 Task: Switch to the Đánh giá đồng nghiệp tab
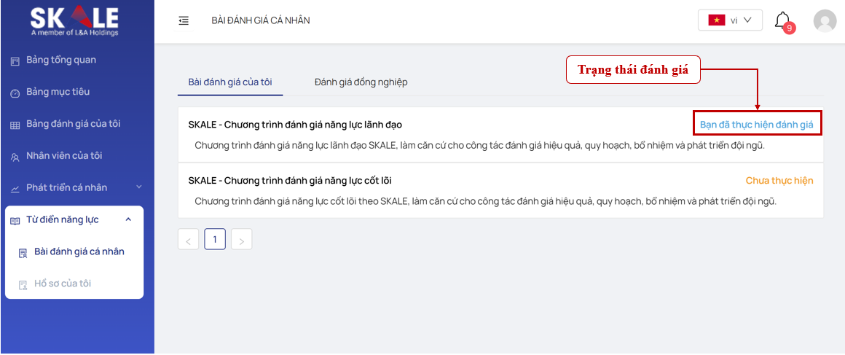pyautogui.click(x=361, y=82)
